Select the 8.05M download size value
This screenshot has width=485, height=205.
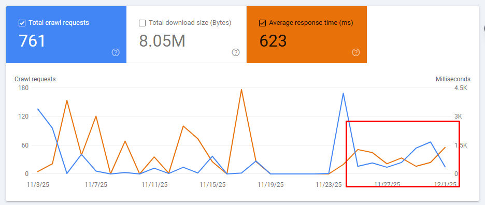[162, 41]
